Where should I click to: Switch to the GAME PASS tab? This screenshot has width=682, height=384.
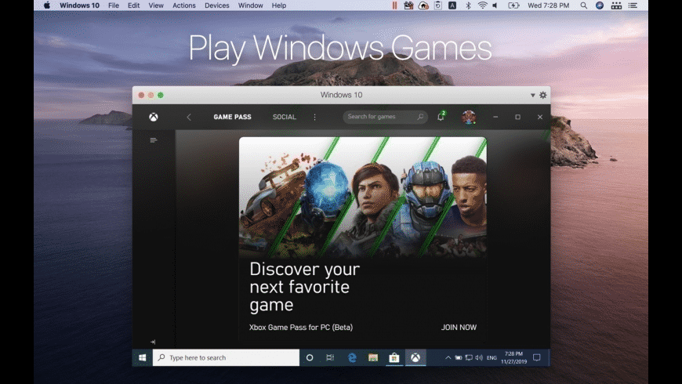pos(232,117)
